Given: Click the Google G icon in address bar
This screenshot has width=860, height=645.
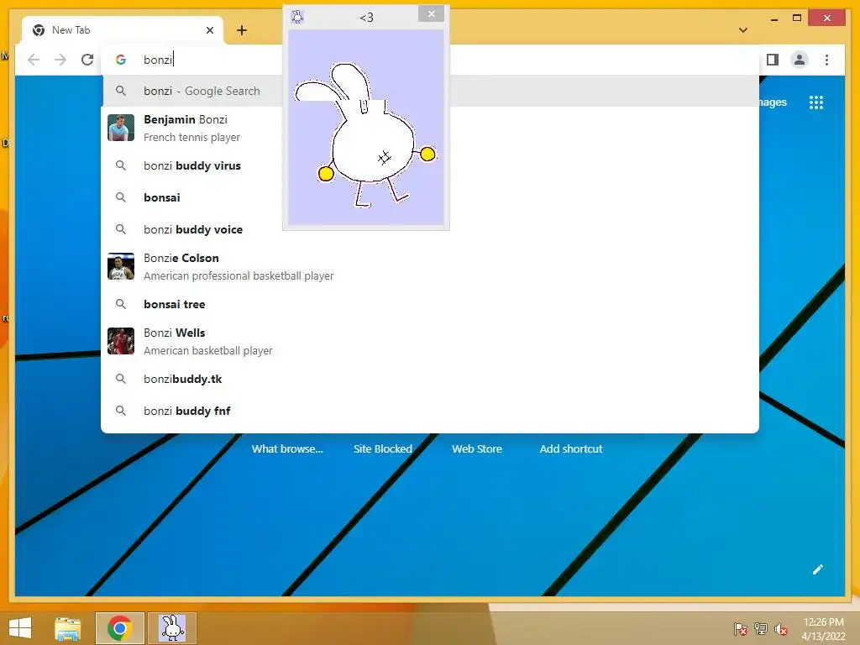Looking at the screenshot, I should tap(121, 60).
